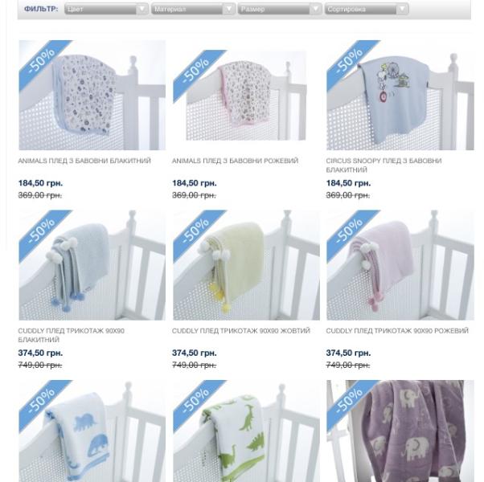Open CUDDLY ПЛЕД ТРИКОТАЖ 90X90 ЖОВТИЙ link
484x482 pixels.
(240, 331)
